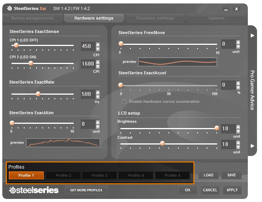Increase ExactAim unit with up arrow

[98, 122]
